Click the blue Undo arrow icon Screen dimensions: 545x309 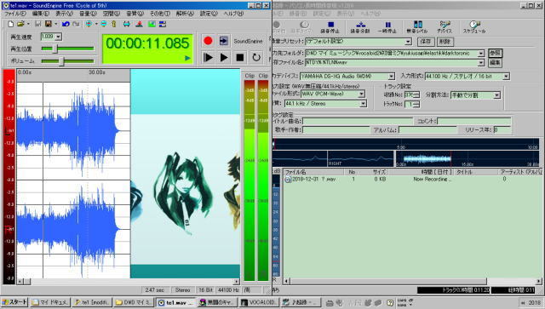click(66, 24)
